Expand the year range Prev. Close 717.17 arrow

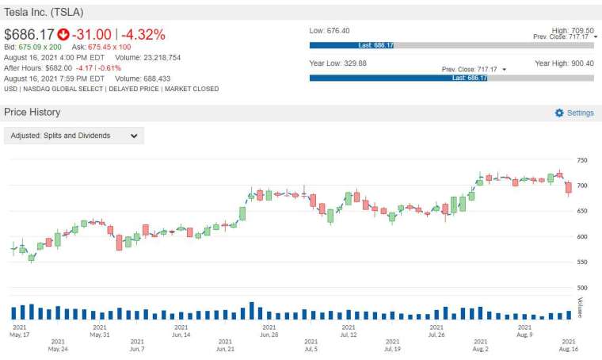tap(504, 70)
